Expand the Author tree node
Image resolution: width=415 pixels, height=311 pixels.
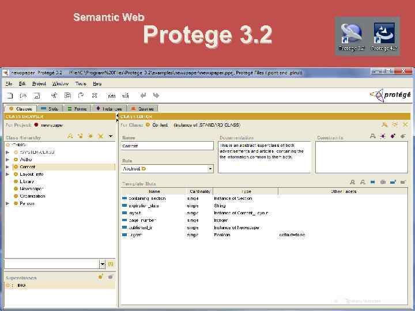(7, 160)
